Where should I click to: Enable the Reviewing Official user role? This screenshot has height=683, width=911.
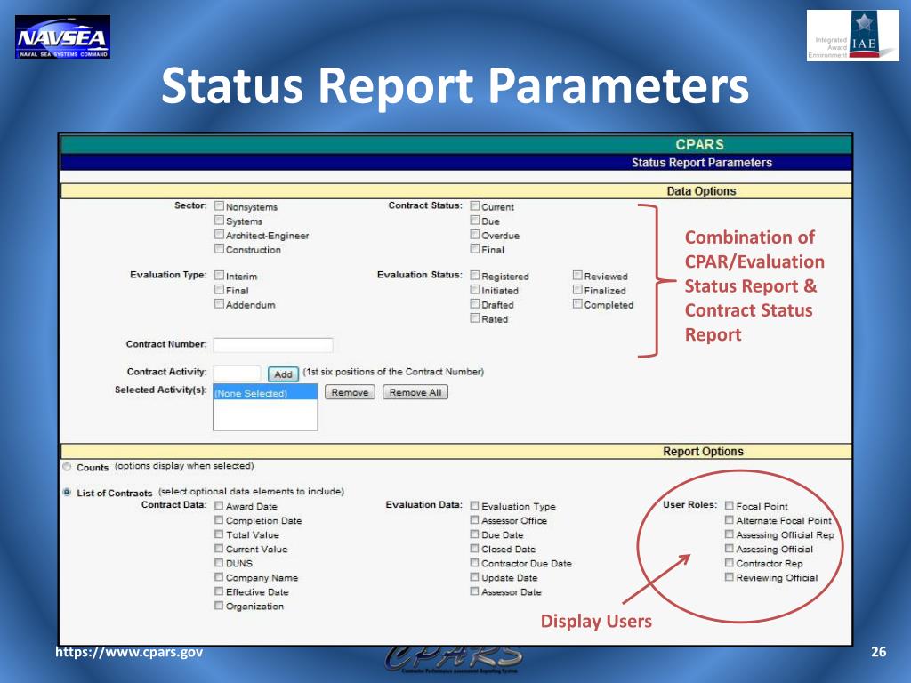click(730, 576)
